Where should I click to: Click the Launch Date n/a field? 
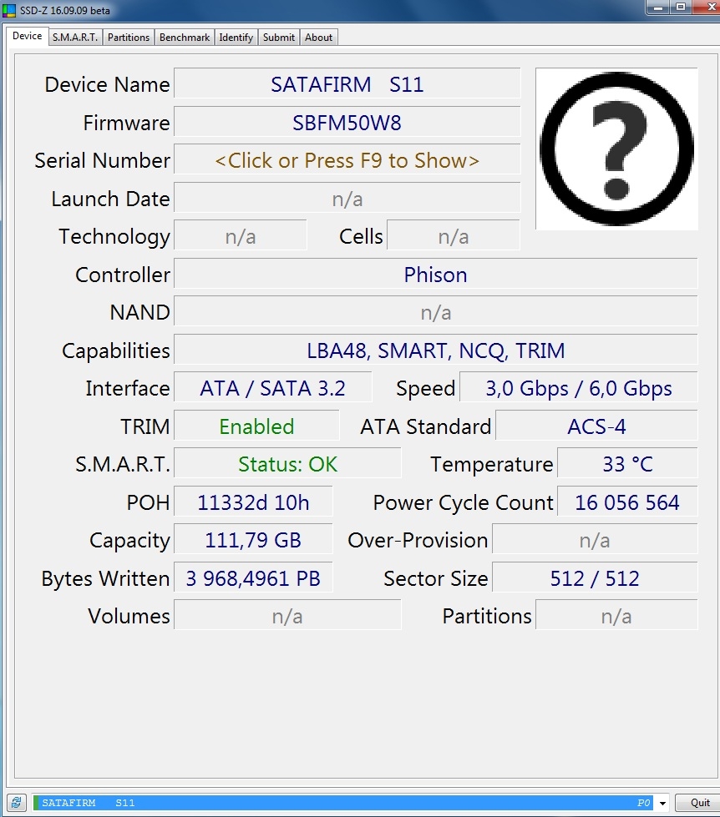pos(347,199)
